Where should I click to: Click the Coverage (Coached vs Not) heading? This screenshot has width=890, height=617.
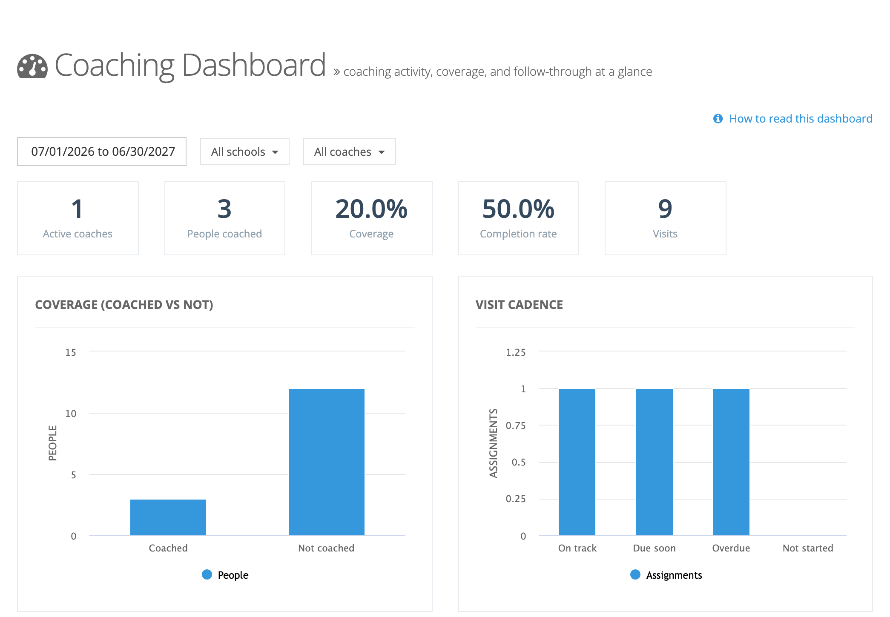click(124, 305)
